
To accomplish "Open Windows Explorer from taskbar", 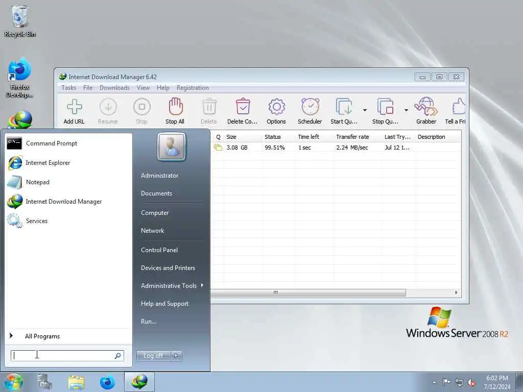I will pos(76,382).
